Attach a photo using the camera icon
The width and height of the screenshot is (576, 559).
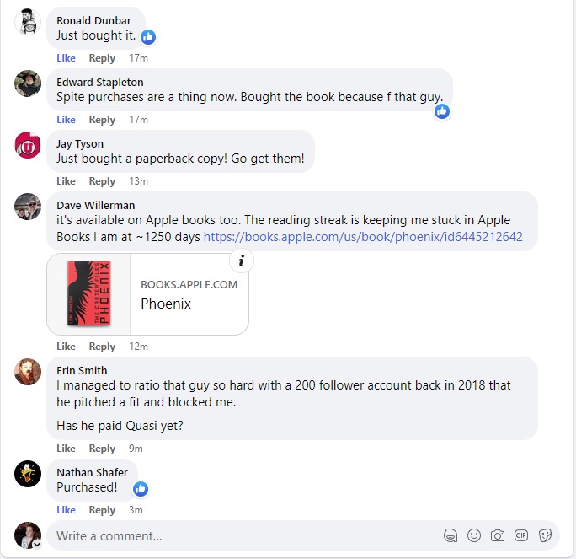498,535
